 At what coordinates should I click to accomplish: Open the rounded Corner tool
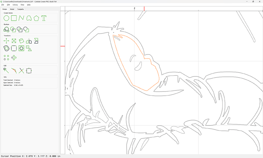pyautogui.click(x=14, y=48)
